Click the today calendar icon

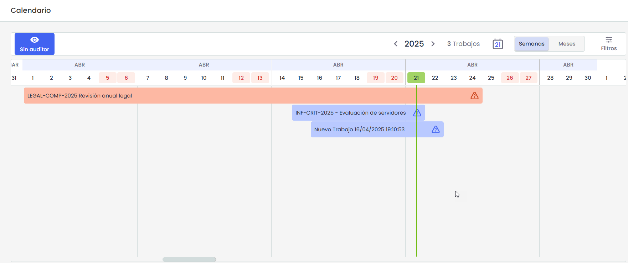point(498,44)
